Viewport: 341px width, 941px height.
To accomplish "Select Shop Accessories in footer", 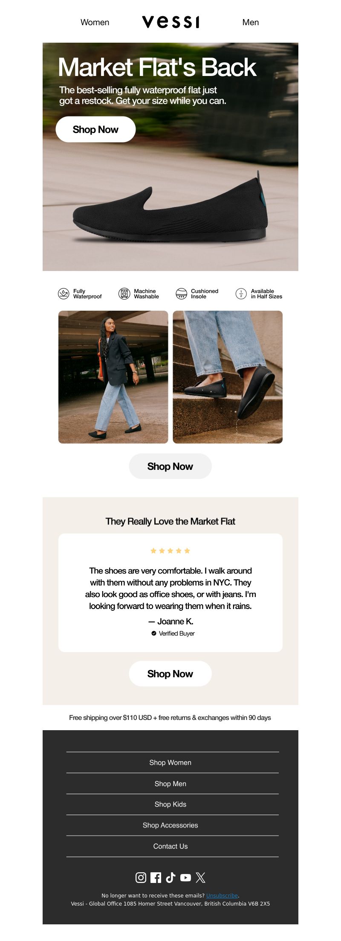I will click(170, 825).
